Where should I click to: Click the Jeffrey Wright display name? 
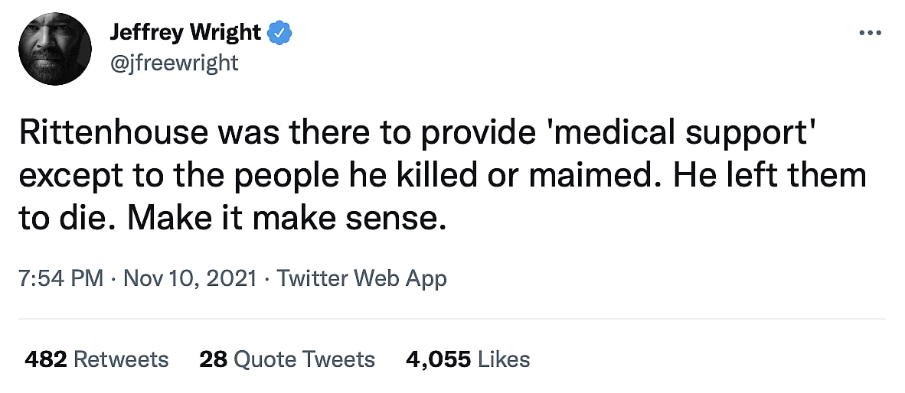coord(186,33)
